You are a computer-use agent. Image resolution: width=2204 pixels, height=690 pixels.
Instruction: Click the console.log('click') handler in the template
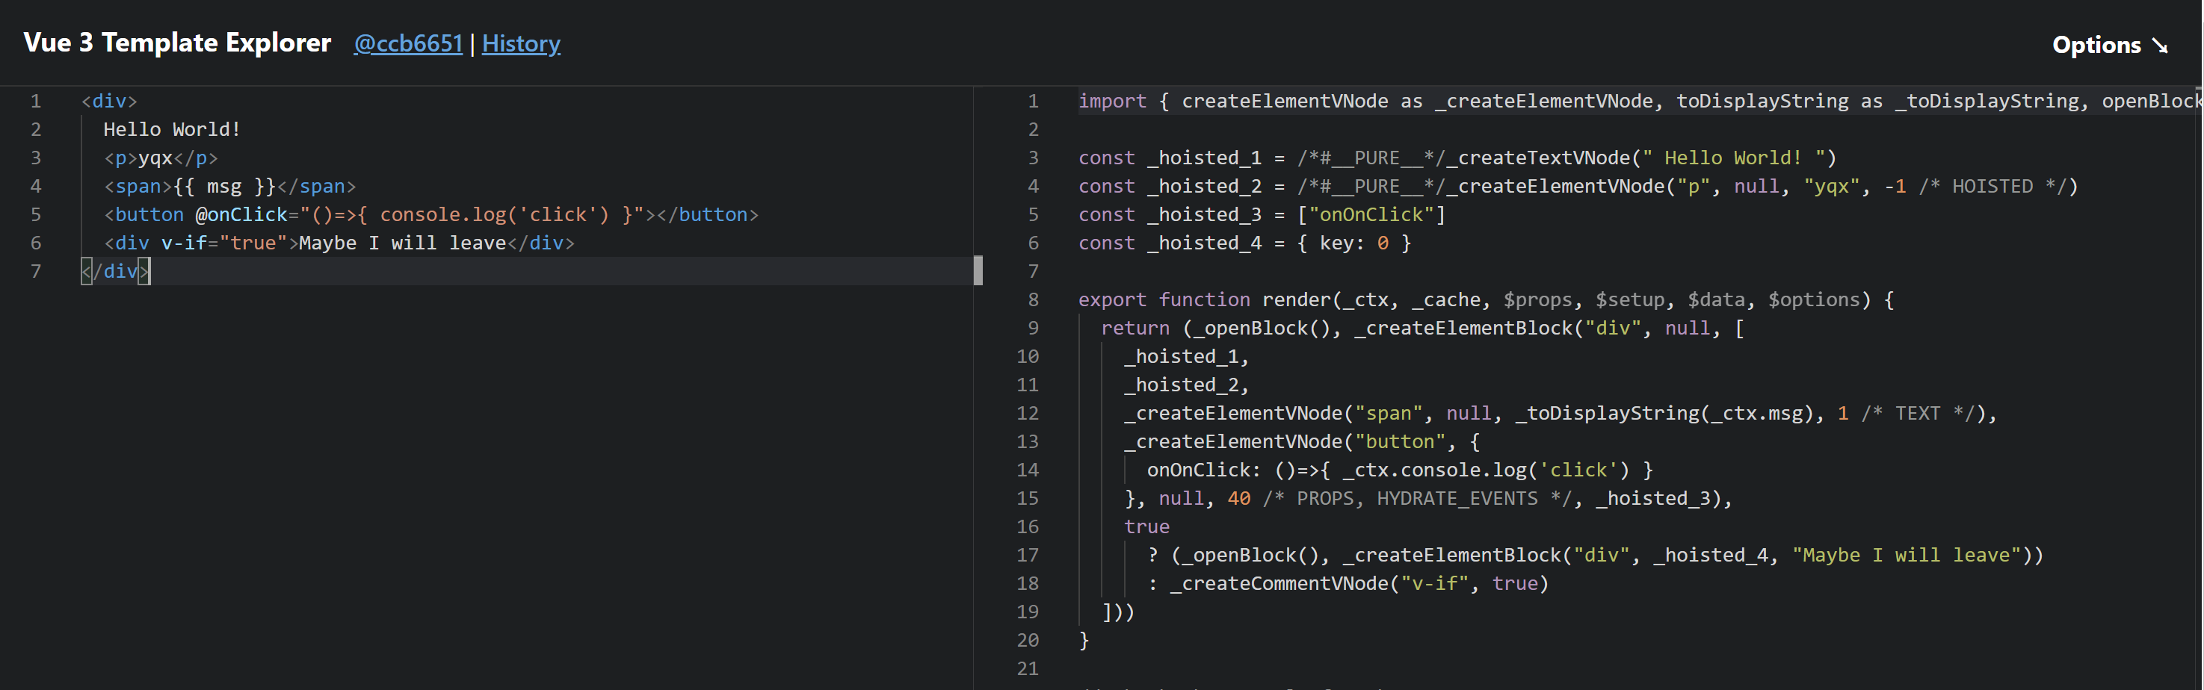click(x=495, y=214)
